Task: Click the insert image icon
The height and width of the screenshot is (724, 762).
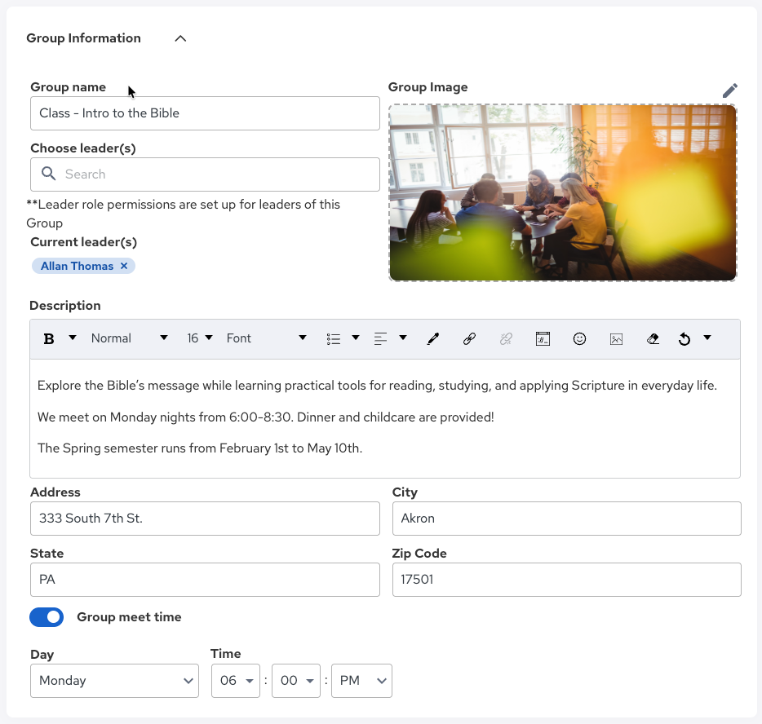Action: coord(616,339)
